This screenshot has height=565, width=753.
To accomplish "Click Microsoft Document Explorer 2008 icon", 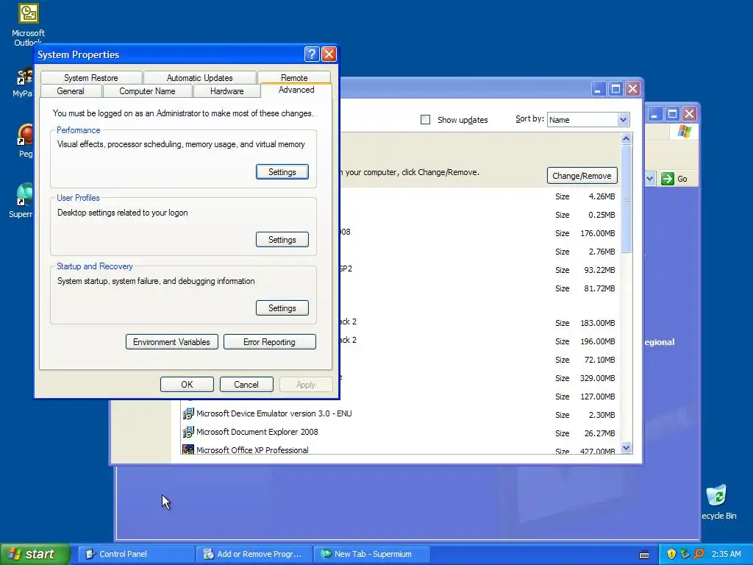I will point(188,431).
